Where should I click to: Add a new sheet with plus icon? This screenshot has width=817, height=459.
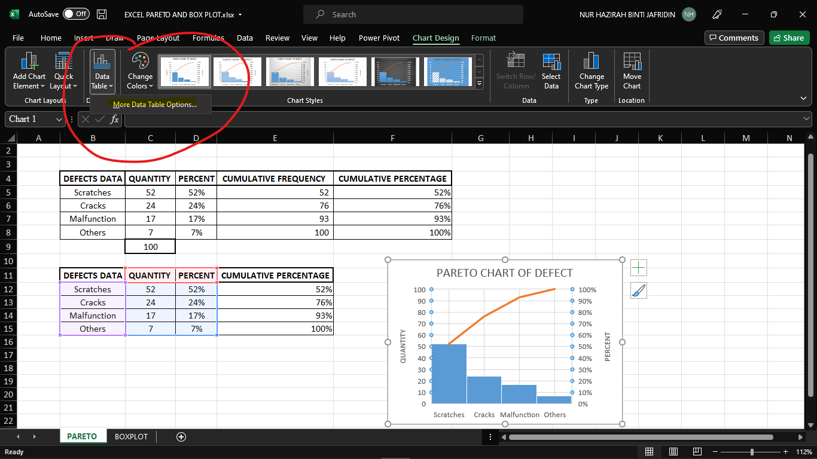click(x=181, y=437)
